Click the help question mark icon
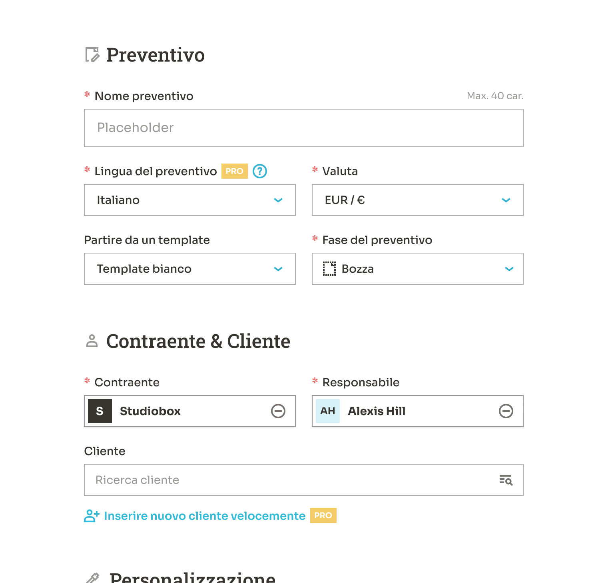This screenshot has height=583, width=606. [260, 171]
